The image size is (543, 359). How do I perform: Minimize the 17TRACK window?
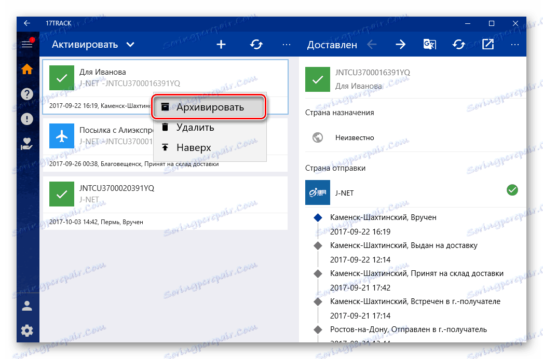(x=468, y=23)
